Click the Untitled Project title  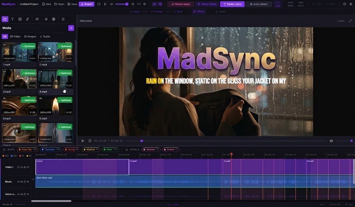29,4
